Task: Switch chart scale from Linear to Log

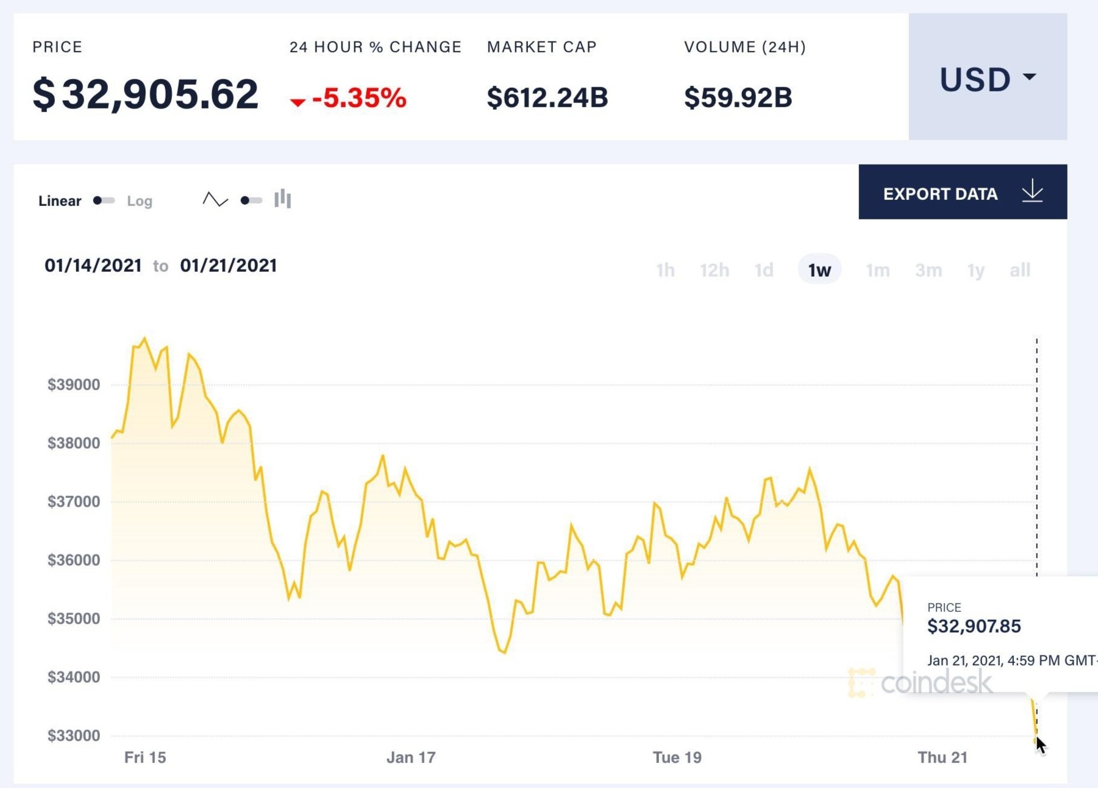Action: [104, 199]
